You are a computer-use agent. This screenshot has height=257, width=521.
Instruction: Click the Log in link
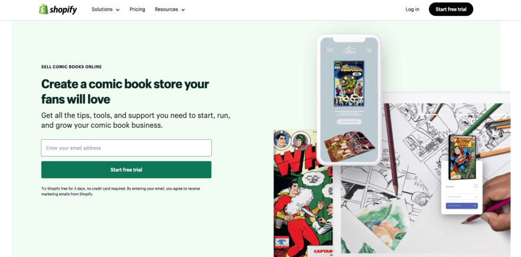point(412,9)
